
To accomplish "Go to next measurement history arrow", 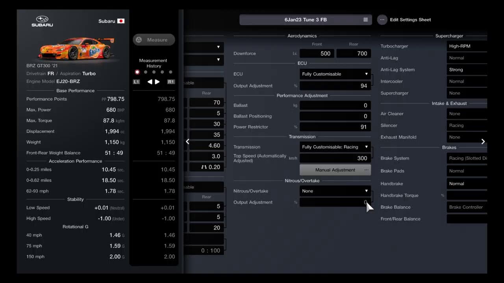I will [x=157, y=82].
